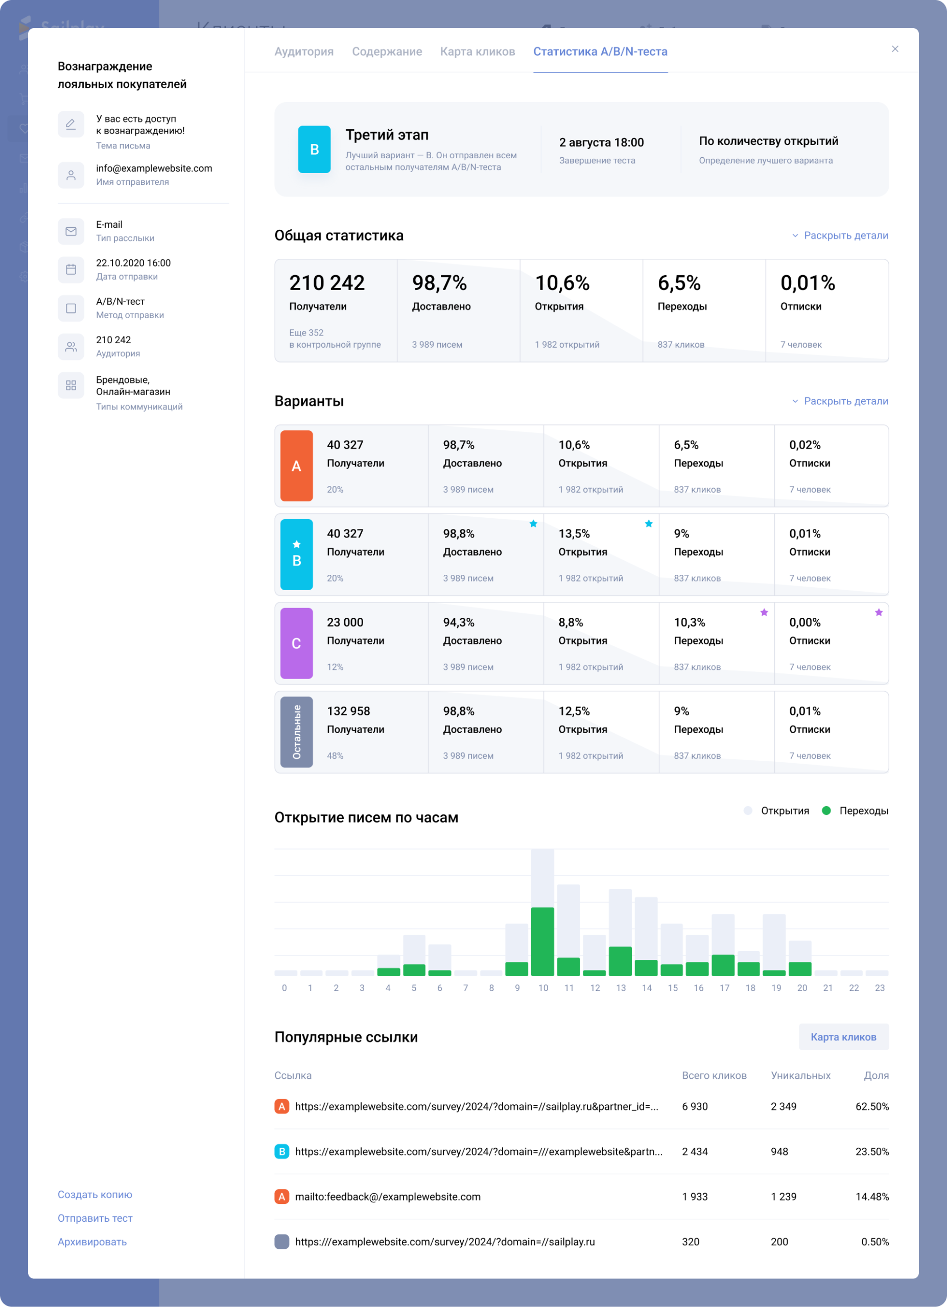Screen dimensions: 947x1307
Task: Click the Архивировать link
Action: point(92,1242)
